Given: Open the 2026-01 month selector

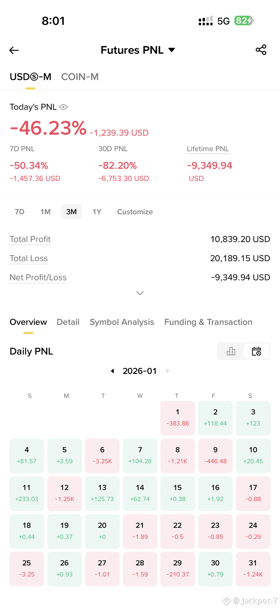Looking at the screenshot, I should [x=140, y=371].
